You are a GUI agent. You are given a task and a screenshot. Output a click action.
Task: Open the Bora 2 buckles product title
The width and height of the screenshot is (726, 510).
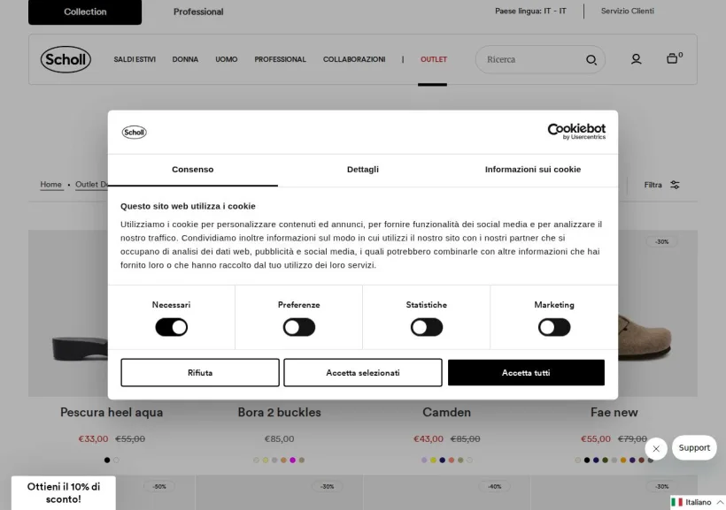279,413
